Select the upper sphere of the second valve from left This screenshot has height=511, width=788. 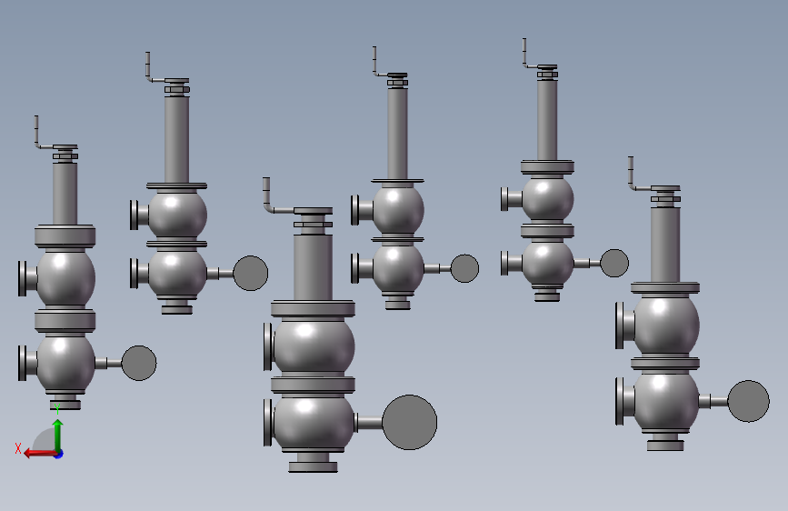[x=177, y=214]
